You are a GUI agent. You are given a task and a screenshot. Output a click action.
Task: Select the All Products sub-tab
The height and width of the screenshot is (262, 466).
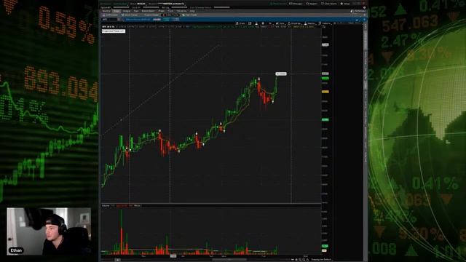tap(111, 15)
